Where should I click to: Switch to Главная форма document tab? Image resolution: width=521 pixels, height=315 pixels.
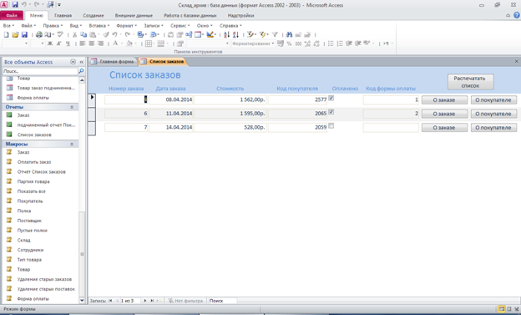click(x=113, y=62)
